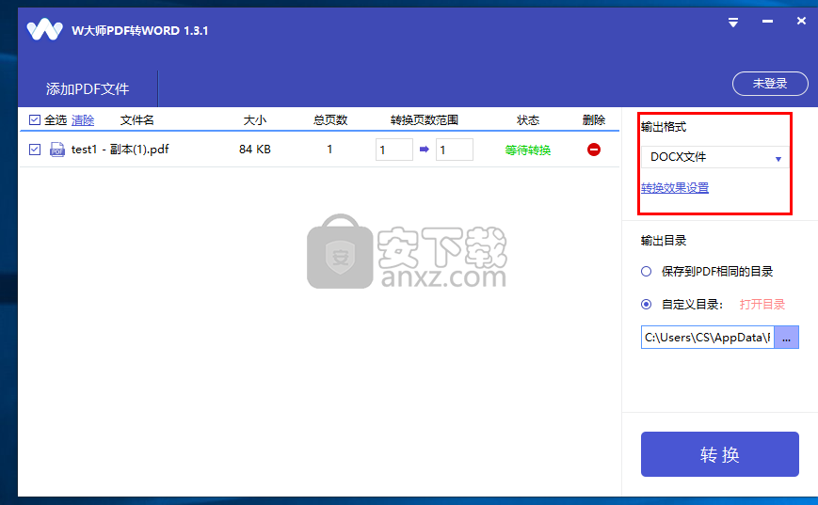Click the W大师 app logo icon

coord(45,30)
